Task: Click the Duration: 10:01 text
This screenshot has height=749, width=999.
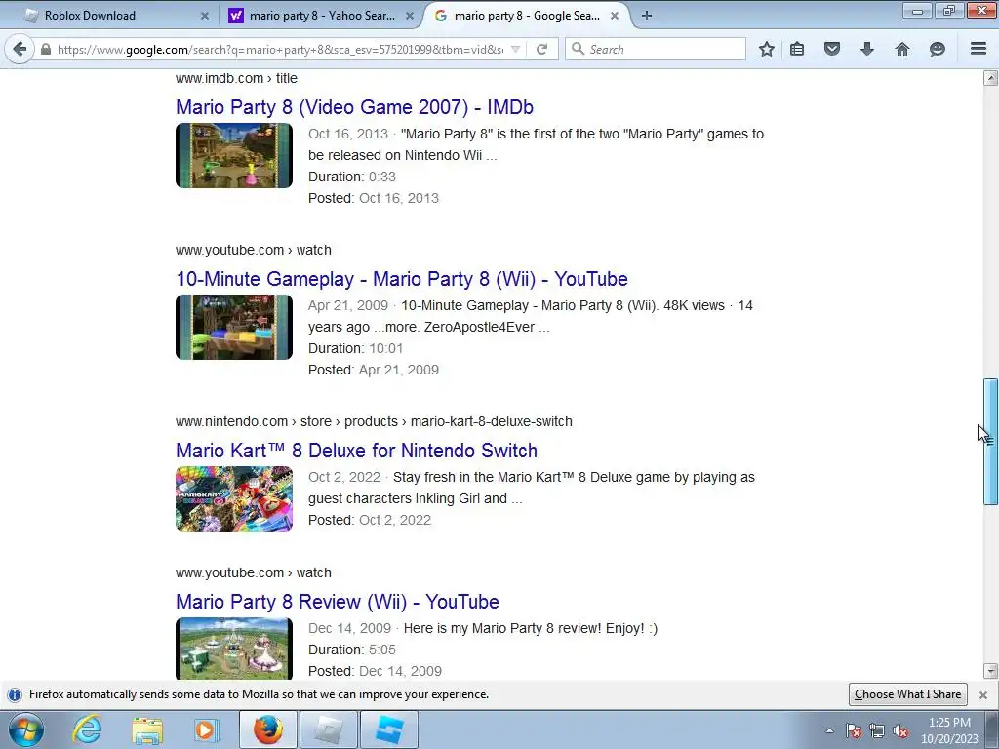Action: coord(355,348)
